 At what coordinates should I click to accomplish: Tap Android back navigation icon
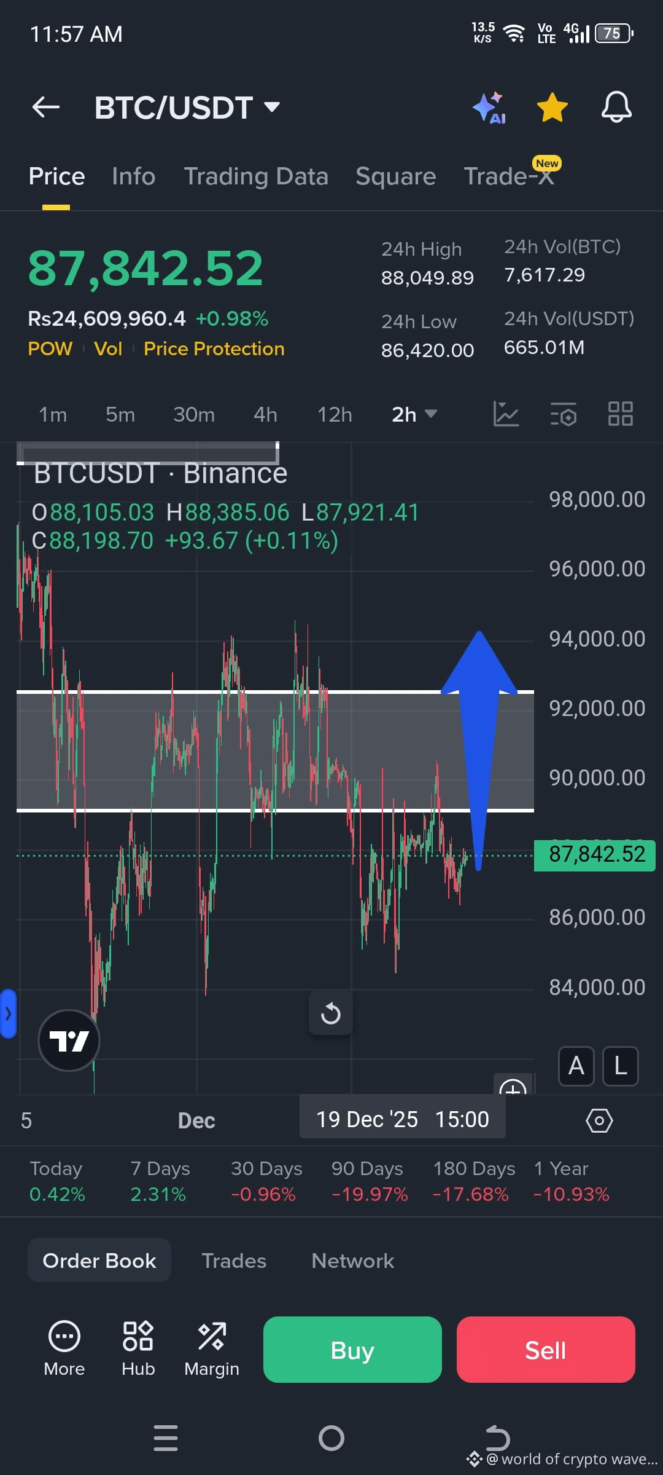[497, 1438]
